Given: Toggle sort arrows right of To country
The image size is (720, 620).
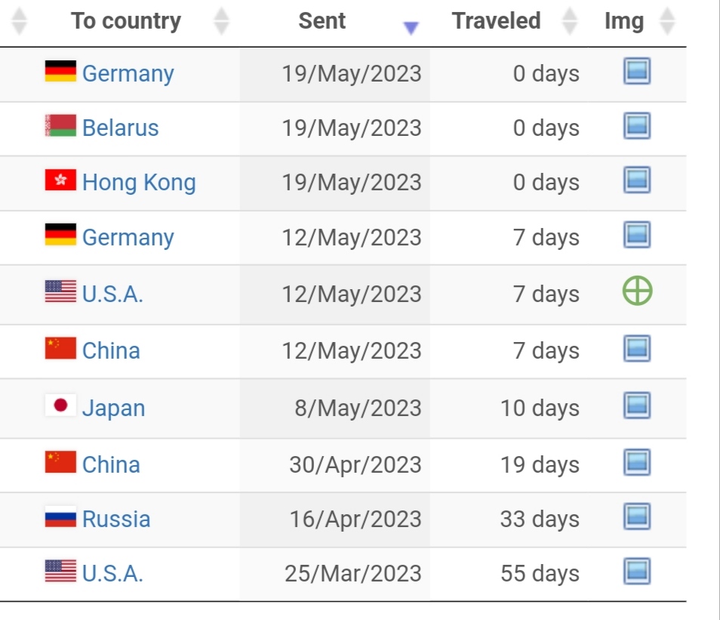Looking at the screenshot, I should pos(221,21).
